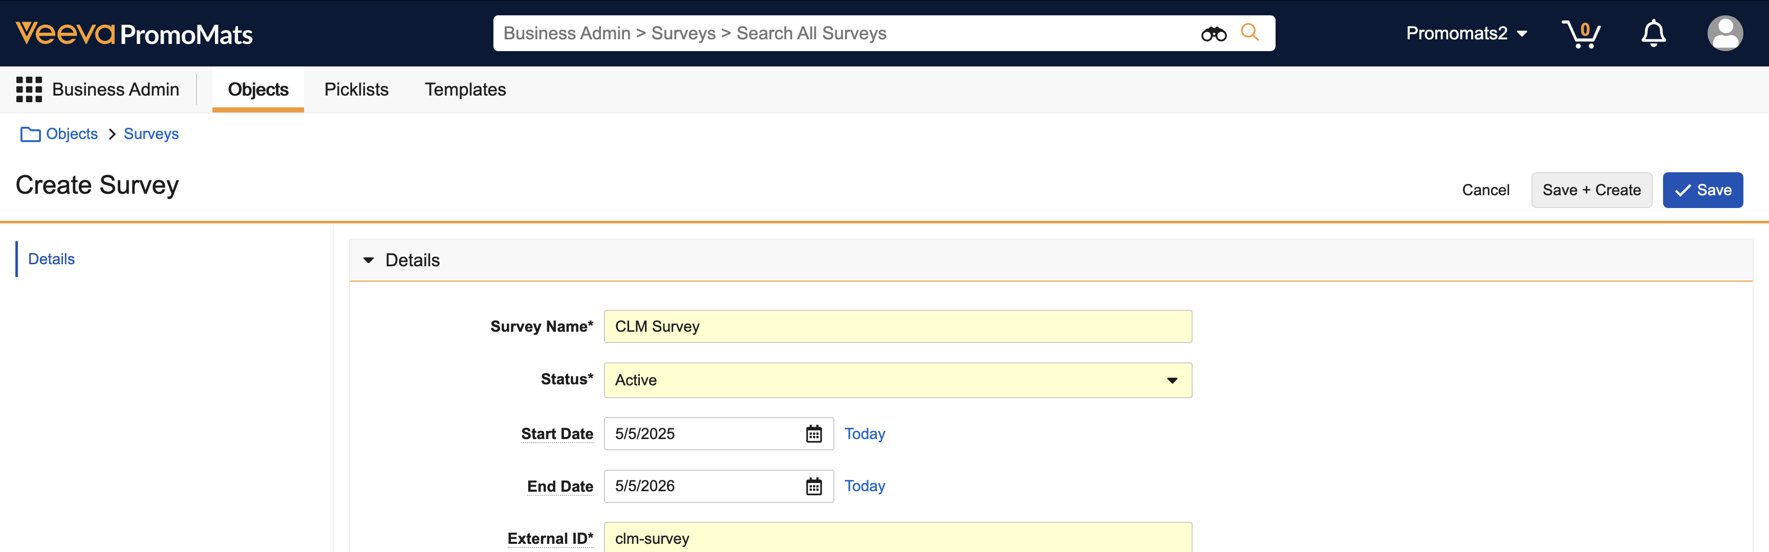The height and width of the screenshot is (552, 1769).
Task: Click into the Survey Name field
Action: [897, 327]
